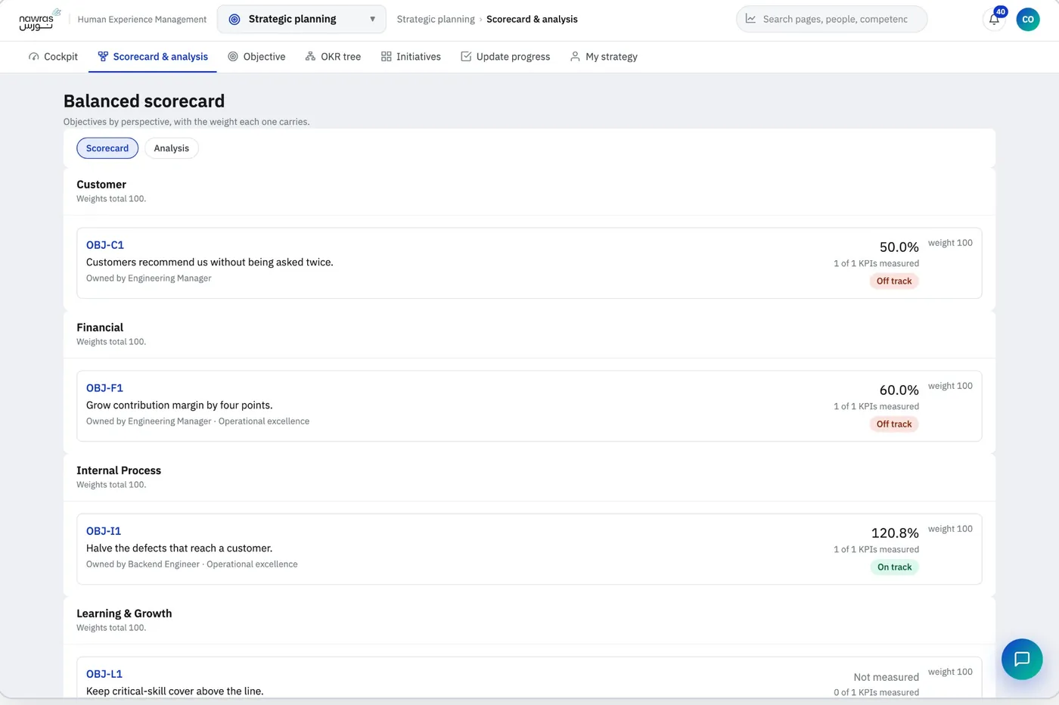Click the Not measured status text
Screen dimensions: 1059x705
click(x=887, y=677)
